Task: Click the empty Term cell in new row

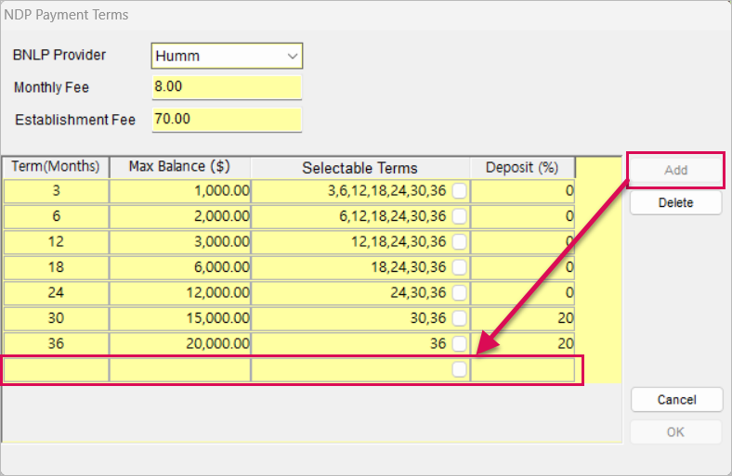Action: pos(56,369)
